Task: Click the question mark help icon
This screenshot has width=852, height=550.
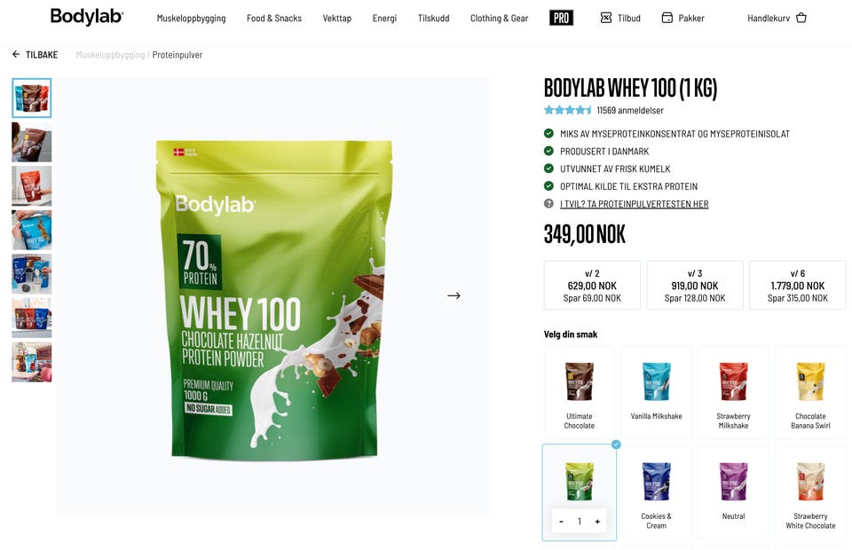Action: [x=548, y=204]
